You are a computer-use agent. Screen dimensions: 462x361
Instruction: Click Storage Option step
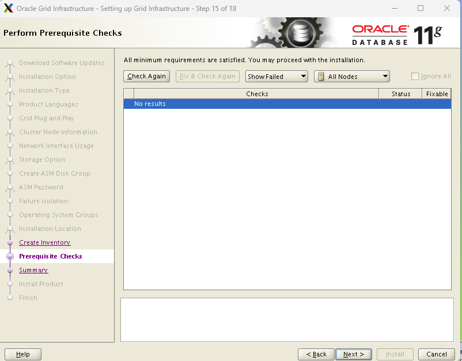tap(42, 159)
